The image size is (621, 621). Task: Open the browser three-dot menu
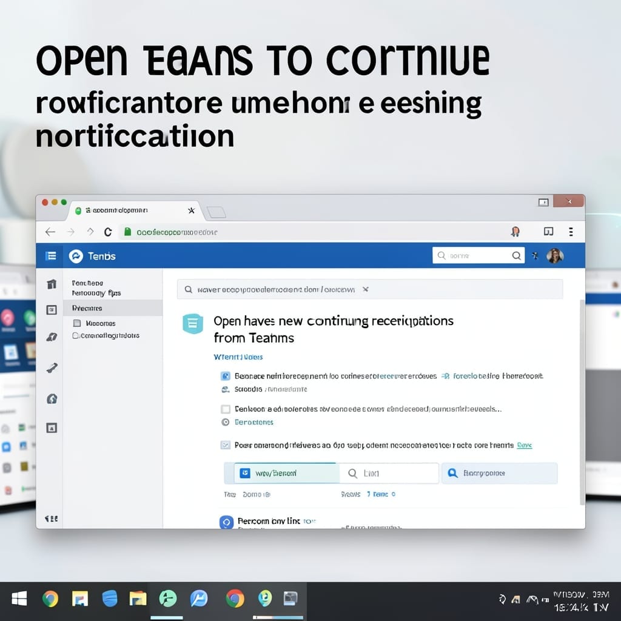coord(571,232)
